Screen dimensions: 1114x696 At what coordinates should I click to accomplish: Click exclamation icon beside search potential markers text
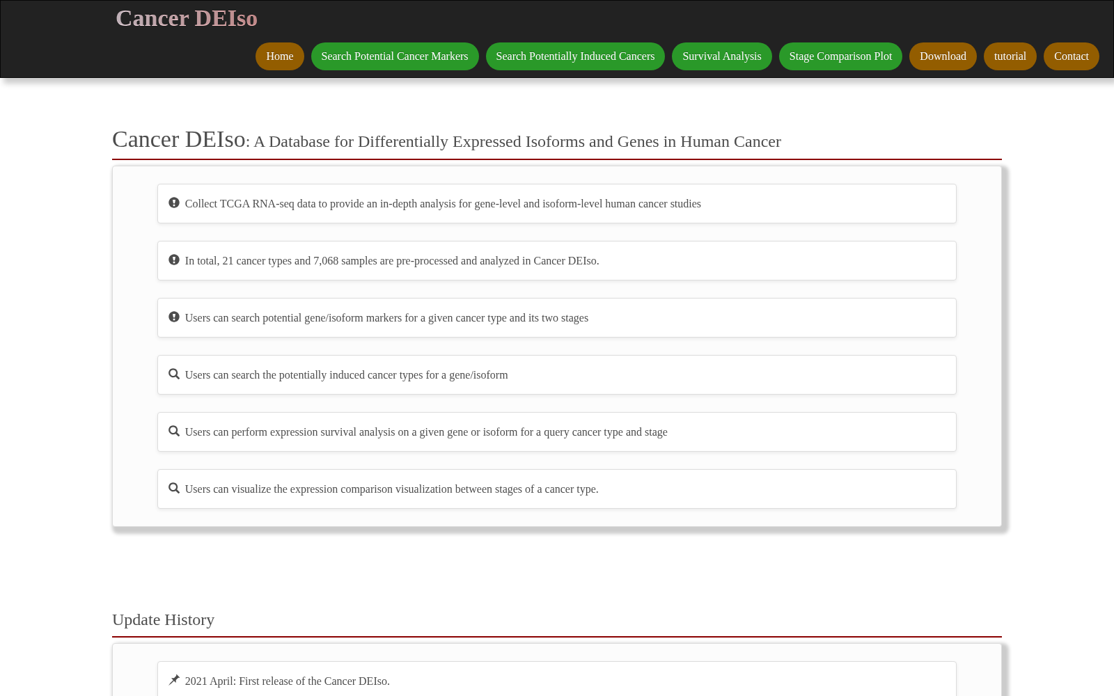pyautogui.click(x=174, y=317)
